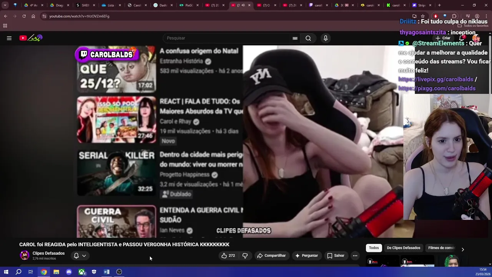Start voice search with microphone icon

coord(326,38)
